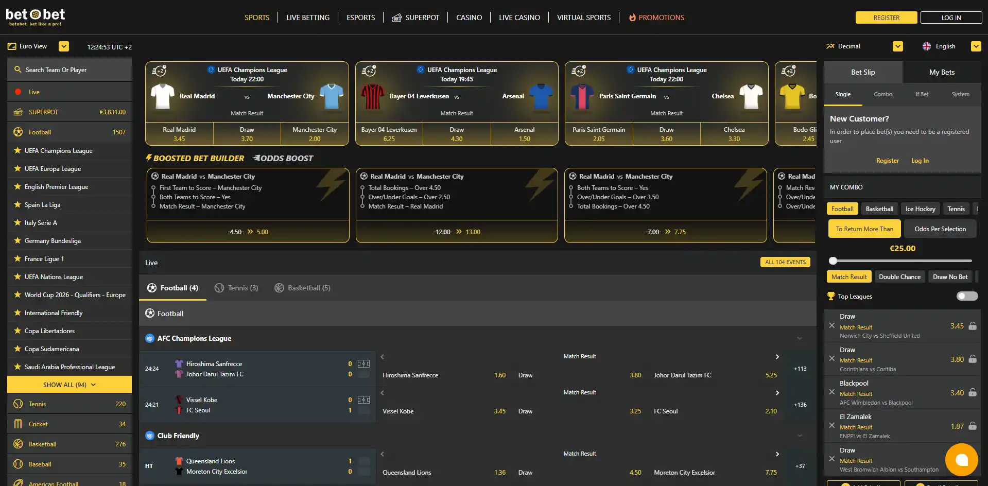Click the Baseball icon in sidebar

tap(18, 464)
